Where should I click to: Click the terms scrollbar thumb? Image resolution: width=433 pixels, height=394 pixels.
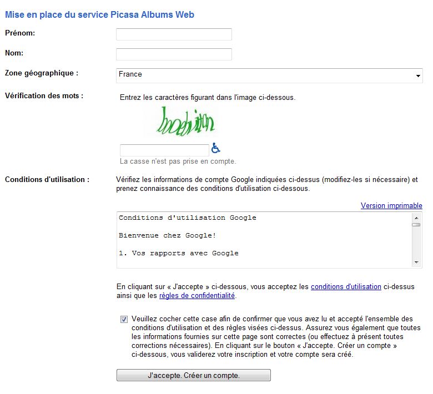pos(416,225)
